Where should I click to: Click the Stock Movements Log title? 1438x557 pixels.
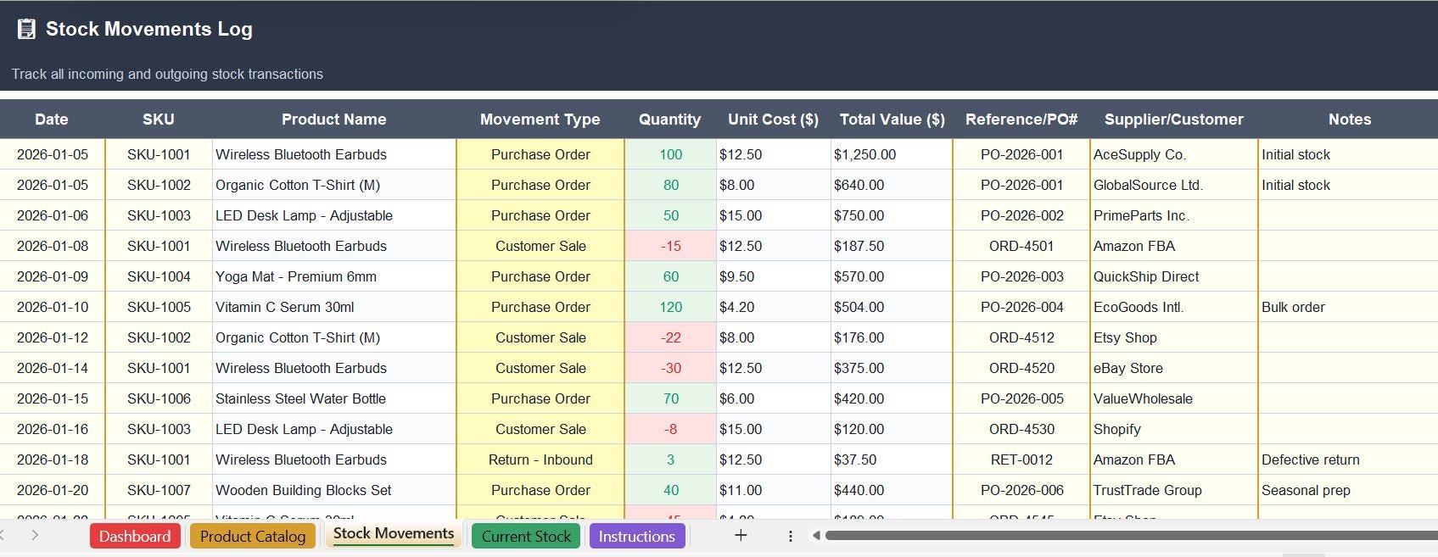[x=149, y=29]
